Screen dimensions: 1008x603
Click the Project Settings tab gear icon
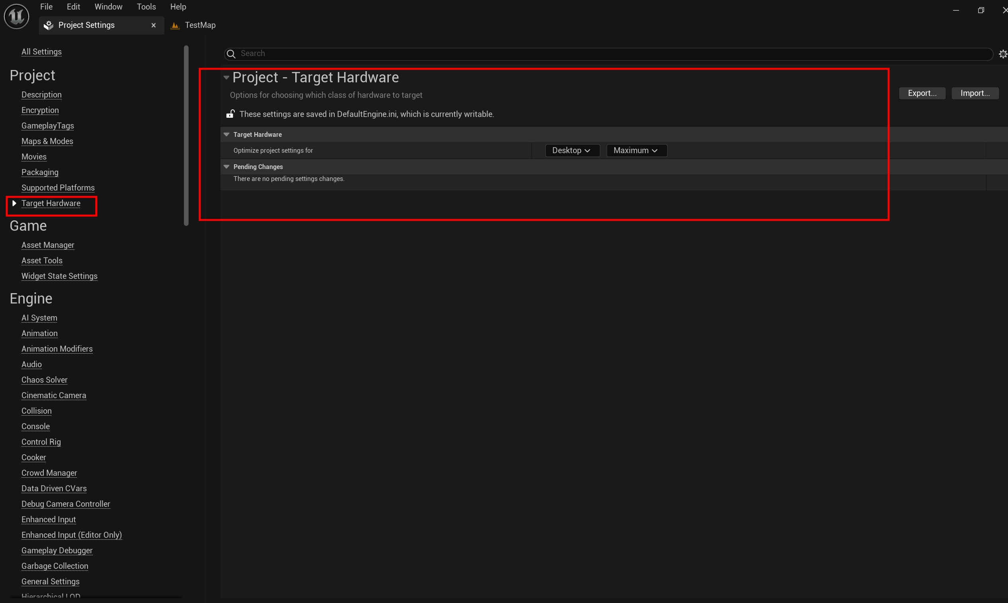point(49,25)
